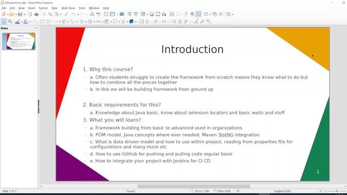Close the Slides panel
The width and height of the screenshot is (347, 195).
pos(36,28)
